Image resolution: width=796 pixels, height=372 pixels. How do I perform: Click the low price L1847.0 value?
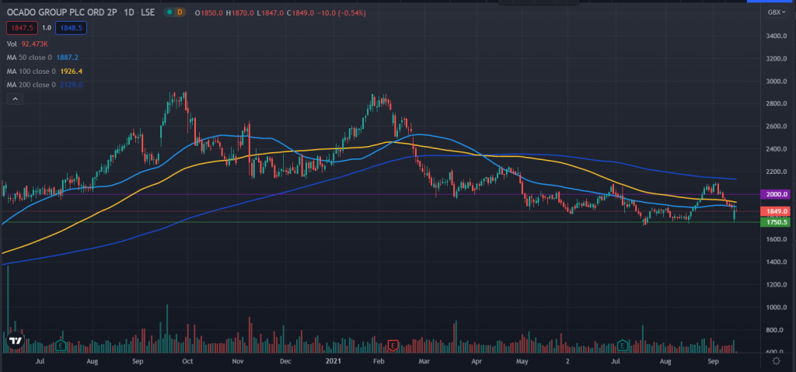click(270, 12)
